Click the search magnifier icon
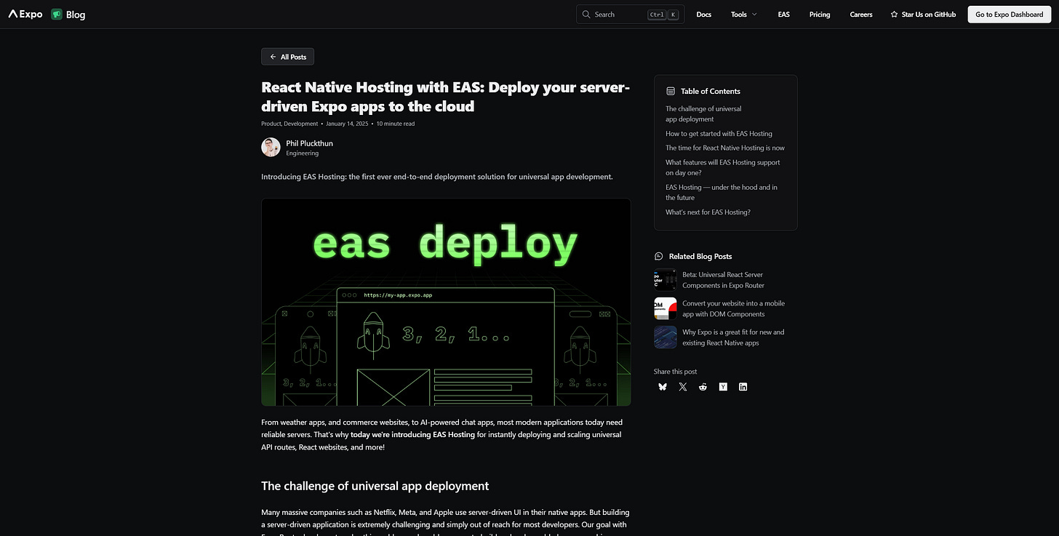Image resolution: width=1059 pixels, height=536 pixels. [586, 15]
